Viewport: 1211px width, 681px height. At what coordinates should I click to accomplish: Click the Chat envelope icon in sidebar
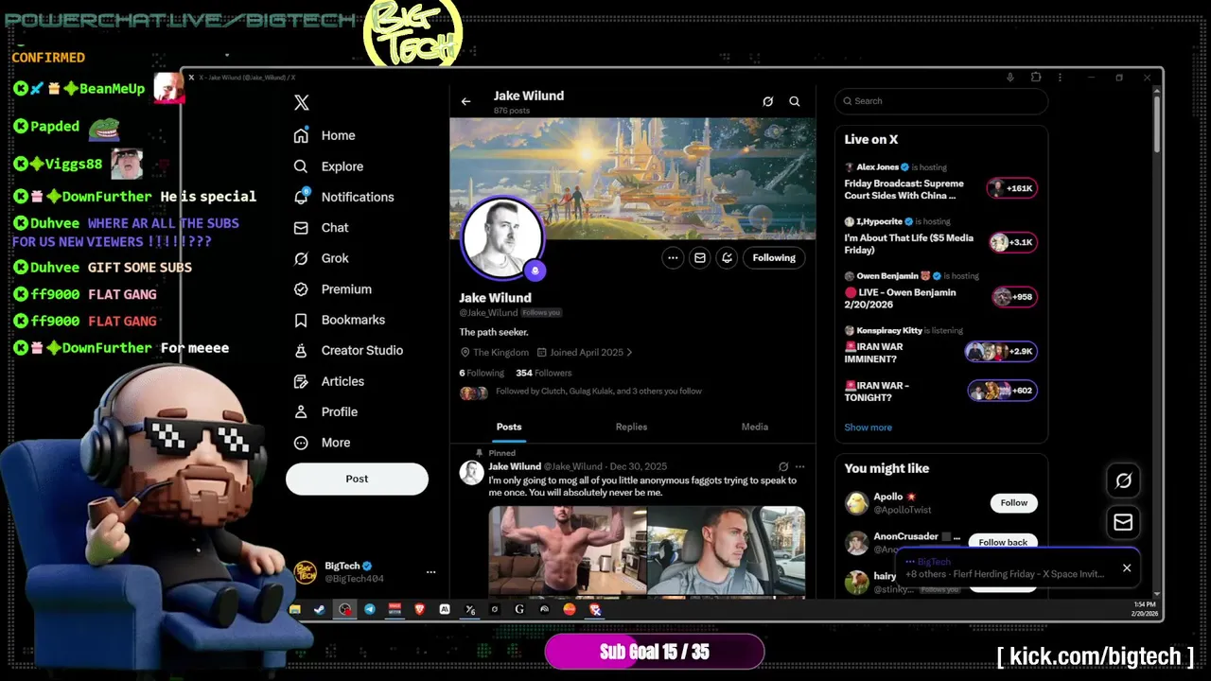(x=301, y=228)
